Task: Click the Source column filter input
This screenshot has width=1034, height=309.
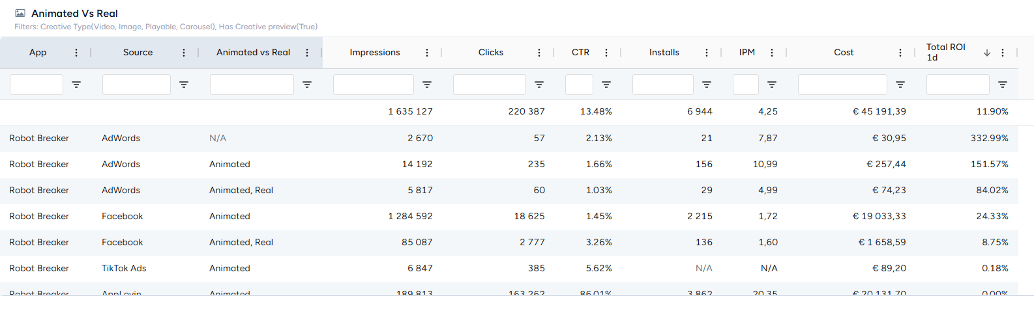Action: click(x=136, y=85)
